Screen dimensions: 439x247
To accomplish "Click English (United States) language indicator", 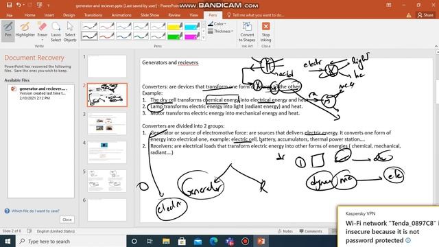I will point(56,231).
